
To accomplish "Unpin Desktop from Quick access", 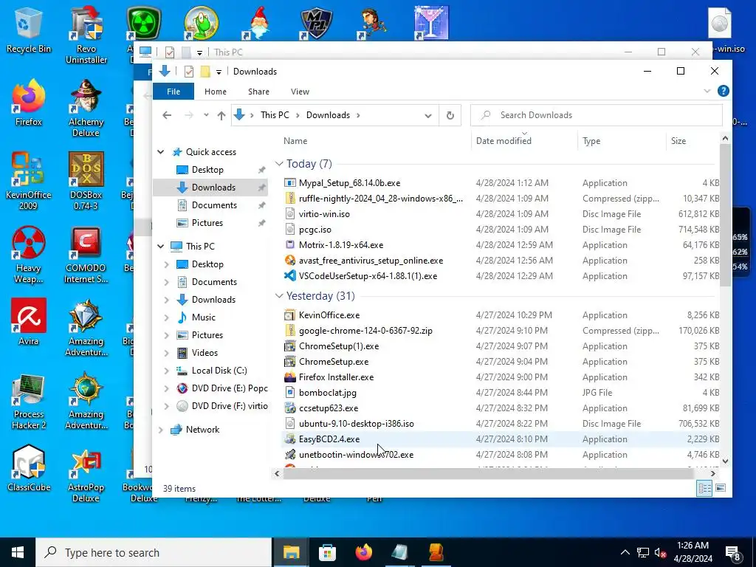I will point(262,170).
